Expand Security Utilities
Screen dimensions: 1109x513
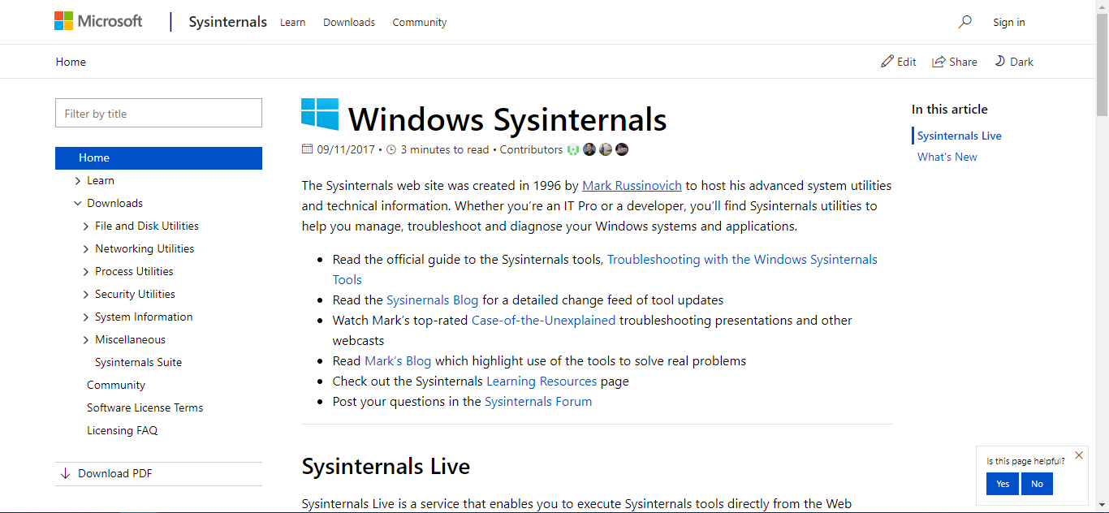pos(86,295)
